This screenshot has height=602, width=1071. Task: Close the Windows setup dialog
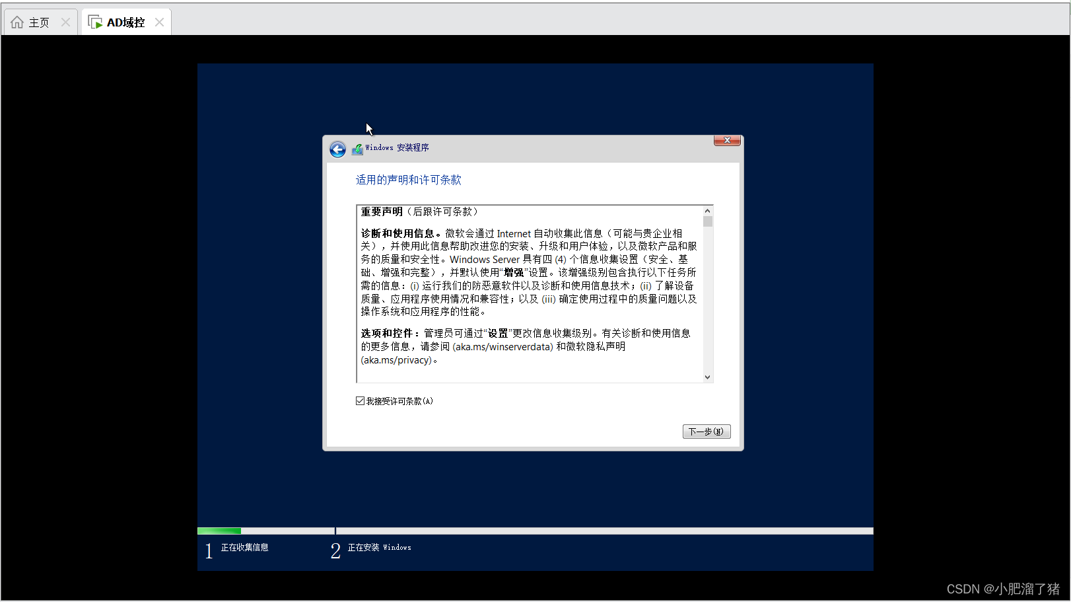pos(727,140)
